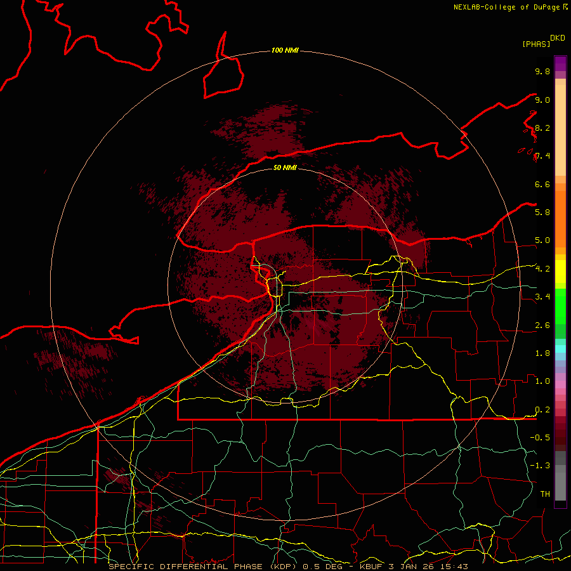This screenshot has width=571, height=571.
Task: Pick the purple segment of the color bar
Action: click(560, 63)
